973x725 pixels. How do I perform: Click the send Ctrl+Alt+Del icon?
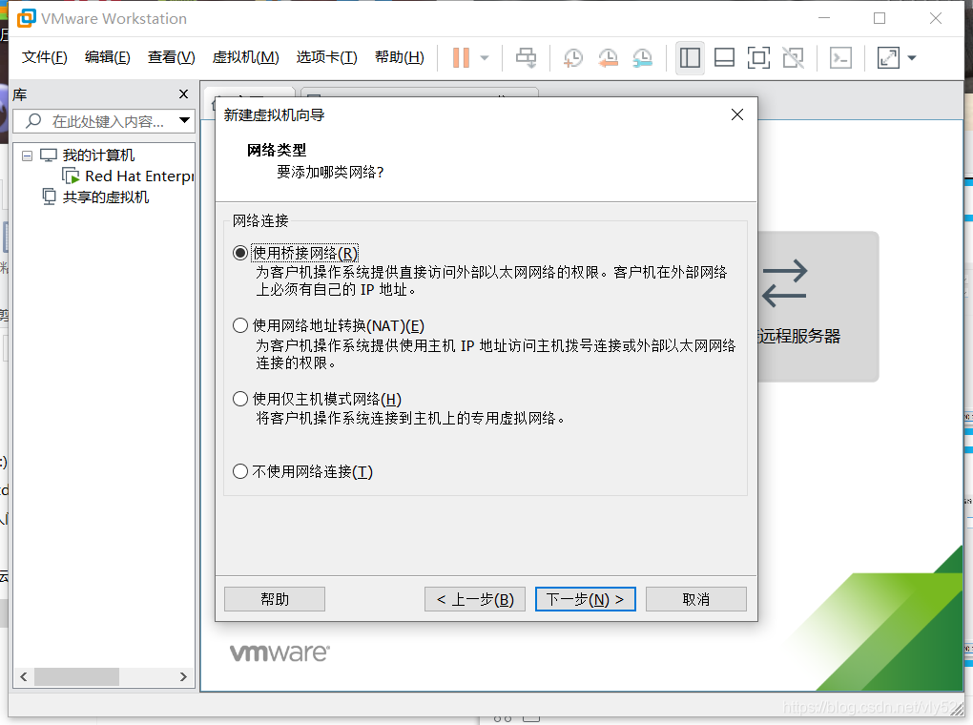(x=839, y=57)
